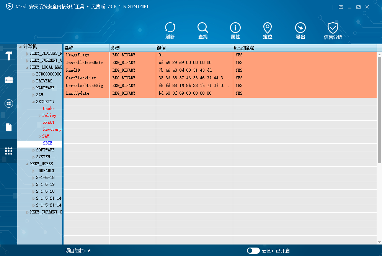
Task: Toggle the 云查 cloud check switch
Action: [253, 251]
